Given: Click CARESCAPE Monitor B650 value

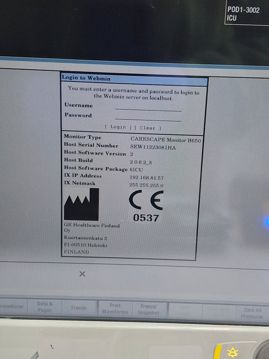Looking at the screenshot, I should 165,139.
